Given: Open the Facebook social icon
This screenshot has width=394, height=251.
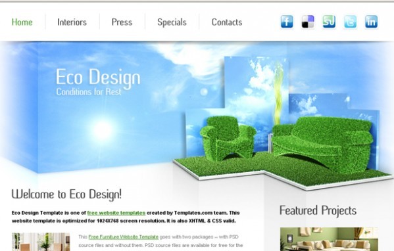Looking at the screenshot, I should point(287,22).
